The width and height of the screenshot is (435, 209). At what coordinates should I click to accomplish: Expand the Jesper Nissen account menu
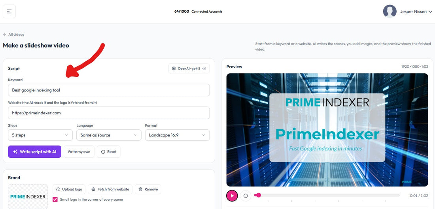coord(416,11)
